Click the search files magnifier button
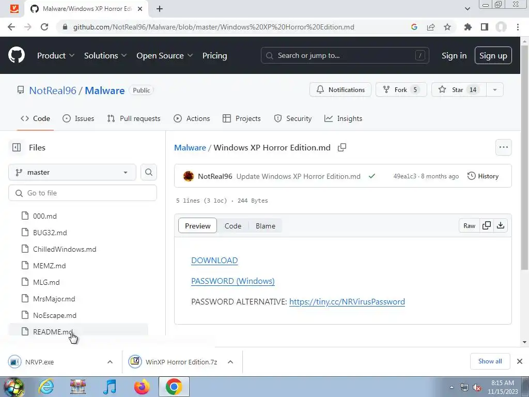 (149, 172)
